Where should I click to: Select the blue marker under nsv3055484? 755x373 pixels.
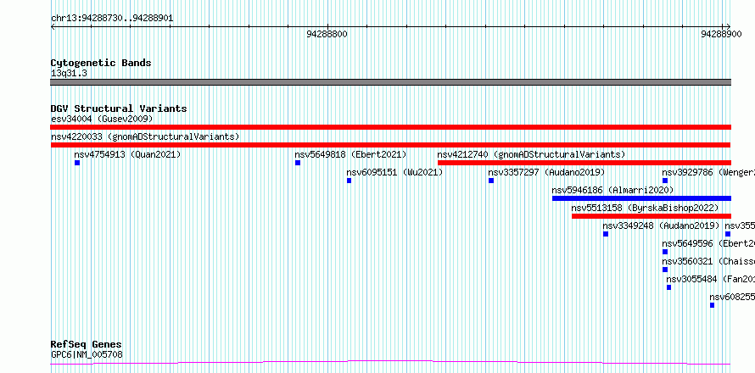[x=668, y=287]
